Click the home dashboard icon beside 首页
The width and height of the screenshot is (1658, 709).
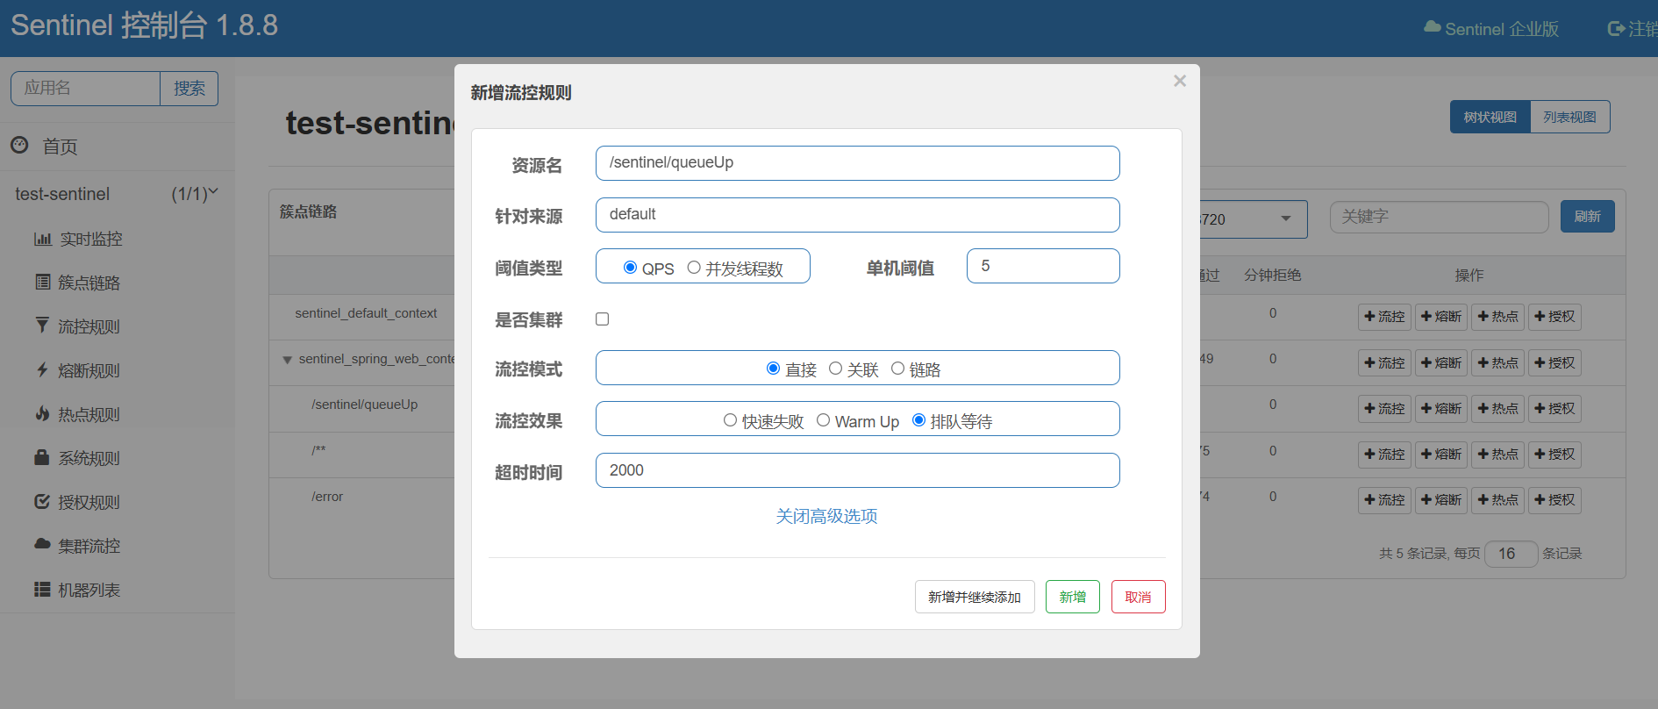19,146
